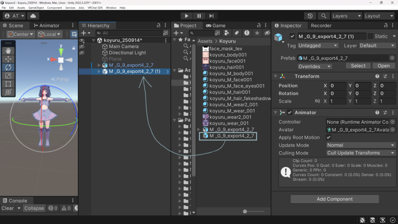Click the prefab Select button
The width and height of the screenshot is (398, 224).
coord(358,66)
